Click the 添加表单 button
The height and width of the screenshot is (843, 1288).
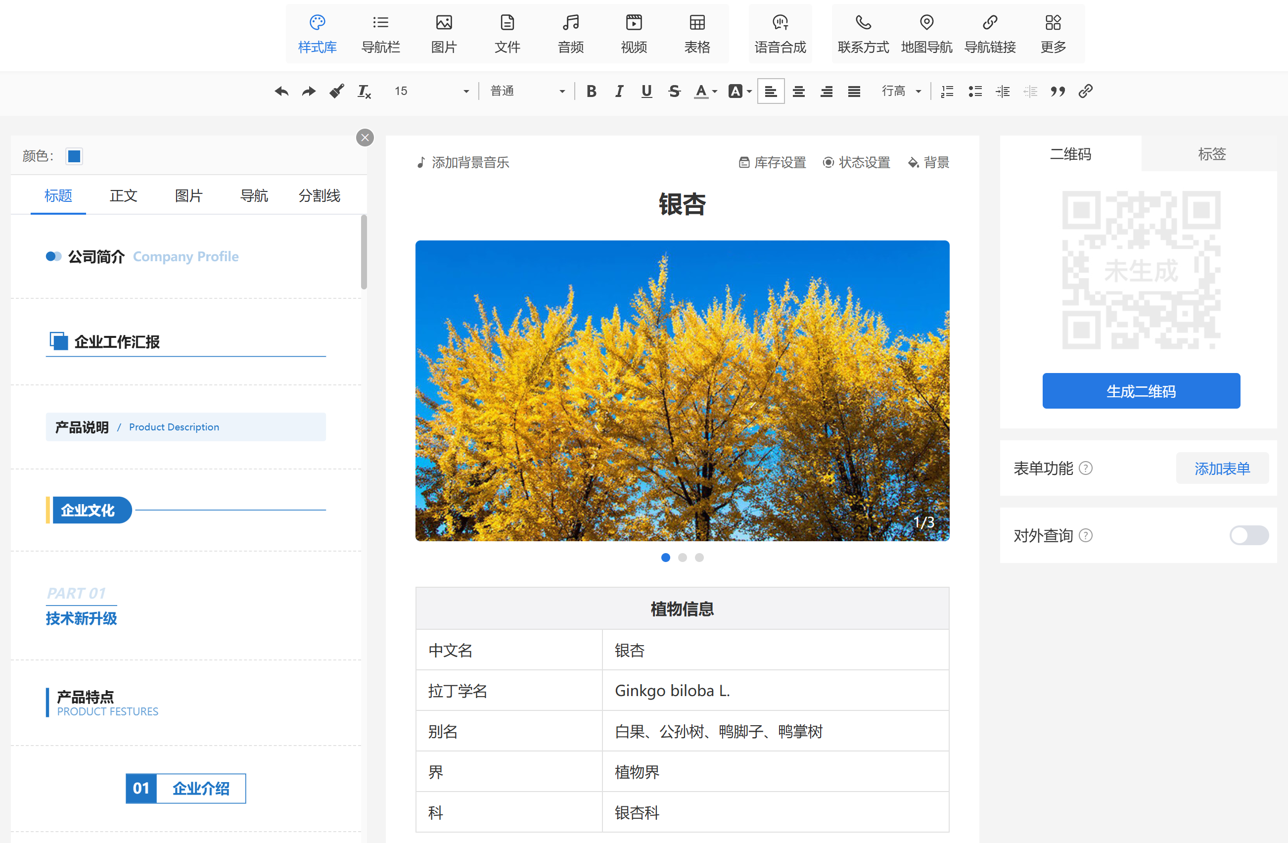(x=1223, y=468)
